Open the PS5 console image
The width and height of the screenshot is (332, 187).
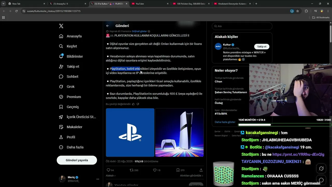[179, 132]
